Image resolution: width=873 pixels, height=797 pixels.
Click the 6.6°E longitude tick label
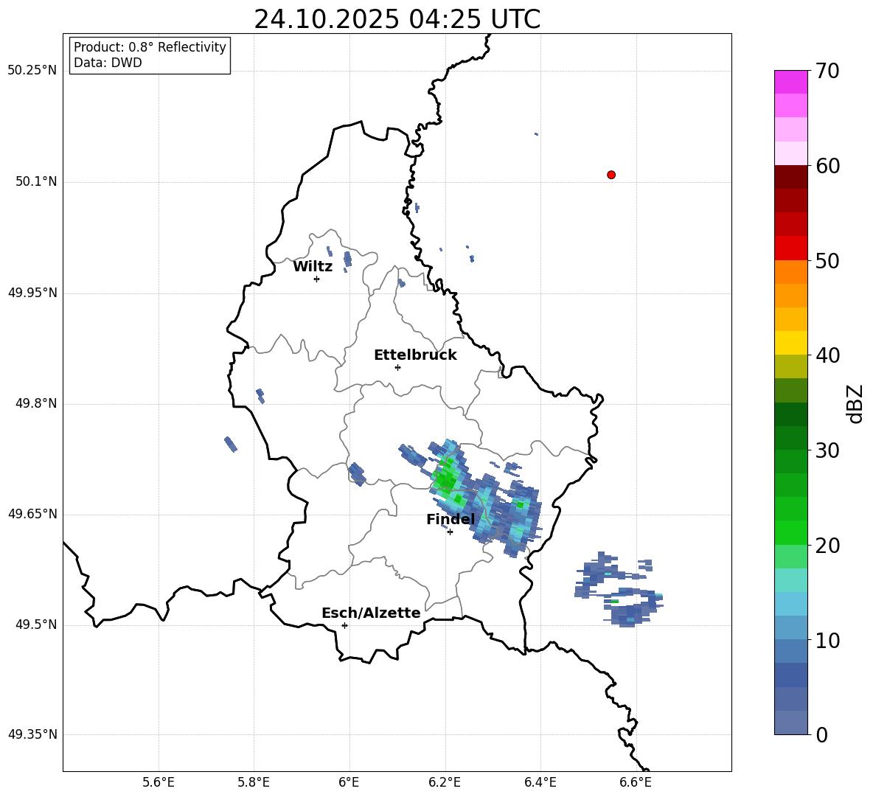(x=636, y=782)
